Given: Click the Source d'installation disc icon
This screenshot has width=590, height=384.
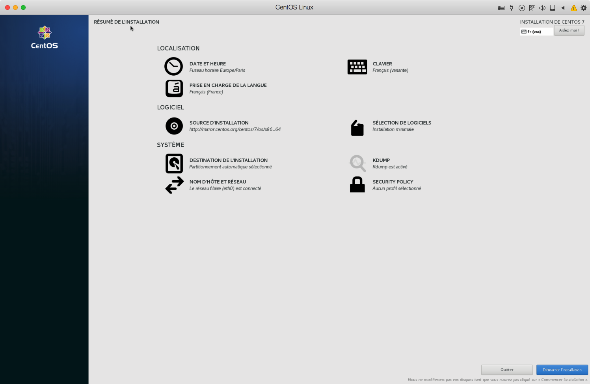Looking at the screenshot, I should (x=174, y=126).
